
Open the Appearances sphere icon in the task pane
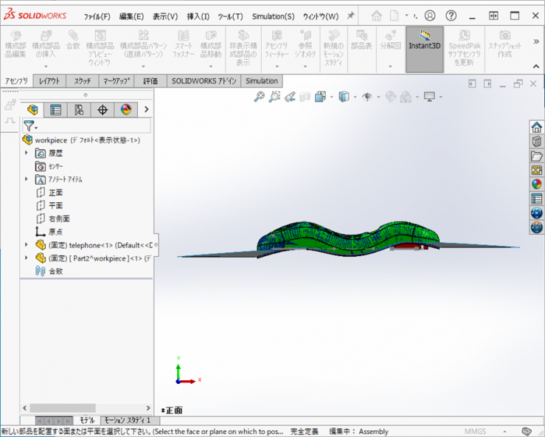click(x=536, y=185)
